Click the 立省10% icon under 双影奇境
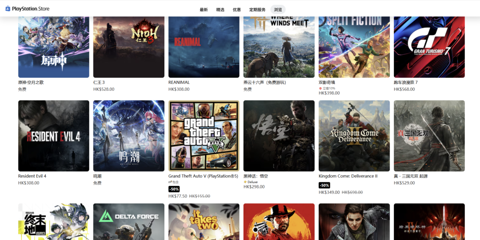Screen dimensions: 480x240 320,88
